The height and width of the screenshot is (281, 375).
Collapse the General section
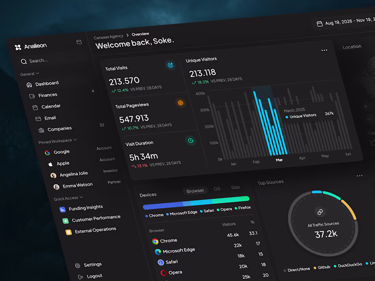(x=37, y=74)
